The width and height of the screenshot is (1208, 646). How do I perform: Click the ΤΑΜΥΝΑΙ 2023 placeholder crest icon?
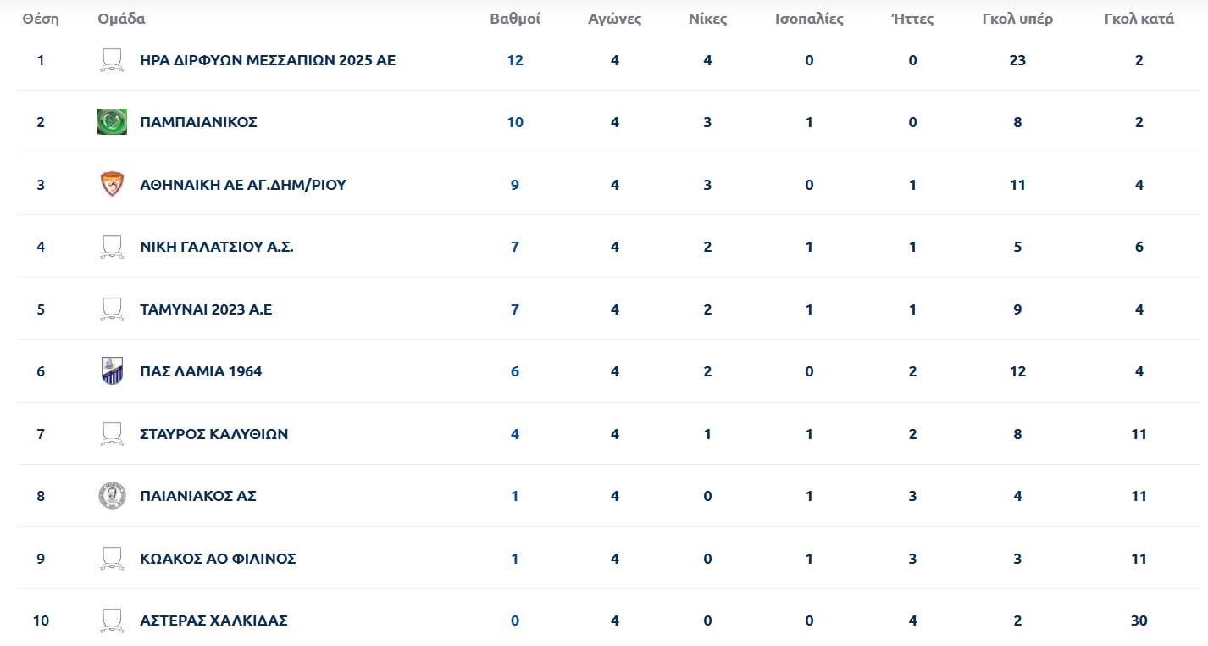[x=112, y=309]
